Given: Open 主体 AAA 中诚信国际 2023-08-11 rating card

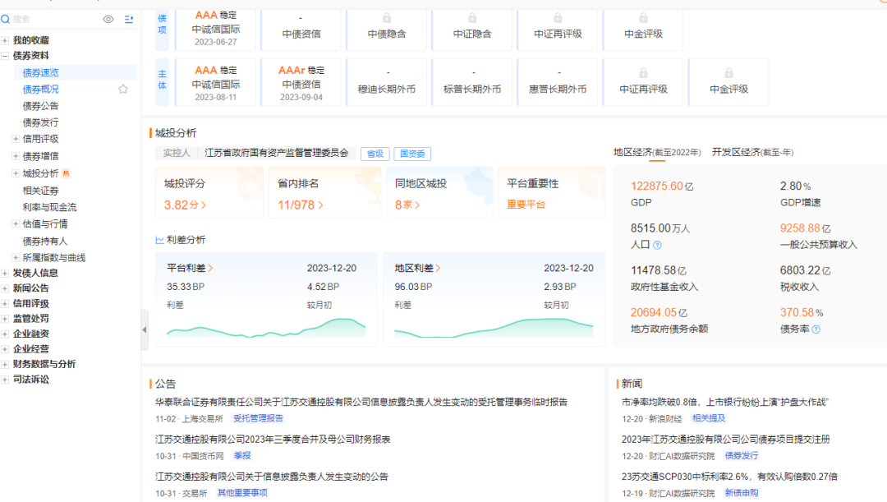Looking at the screenshot, I should click(x=215, y=83).
